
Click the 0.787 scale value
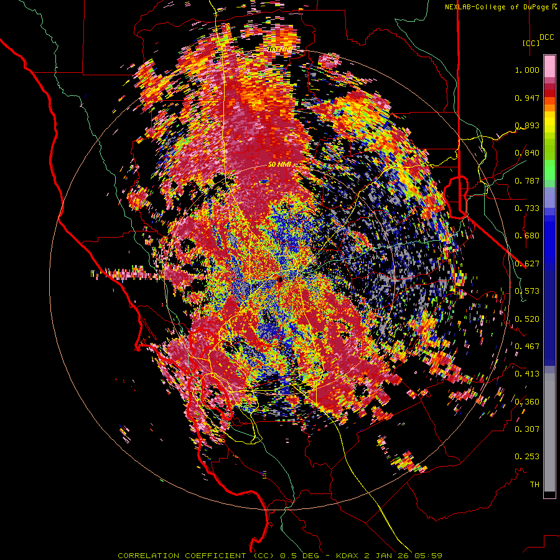527,180
